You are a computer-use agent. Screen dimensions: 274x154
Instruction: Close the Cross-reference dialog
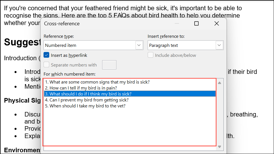217,24
